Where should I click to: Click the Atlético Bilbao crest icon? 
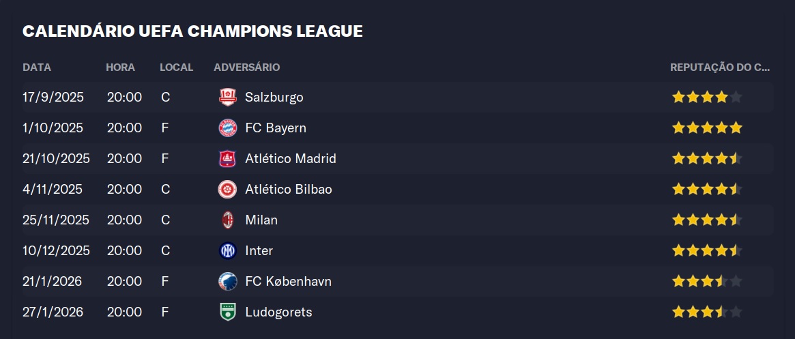coord(227,189)
